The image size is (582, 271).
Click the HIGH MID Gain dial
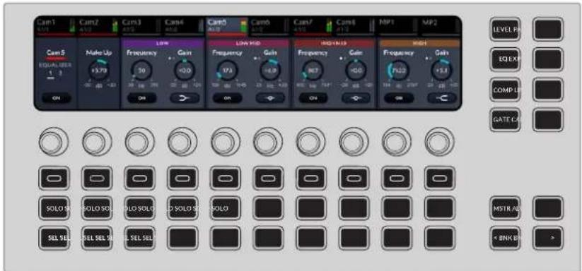pos(356,70)
